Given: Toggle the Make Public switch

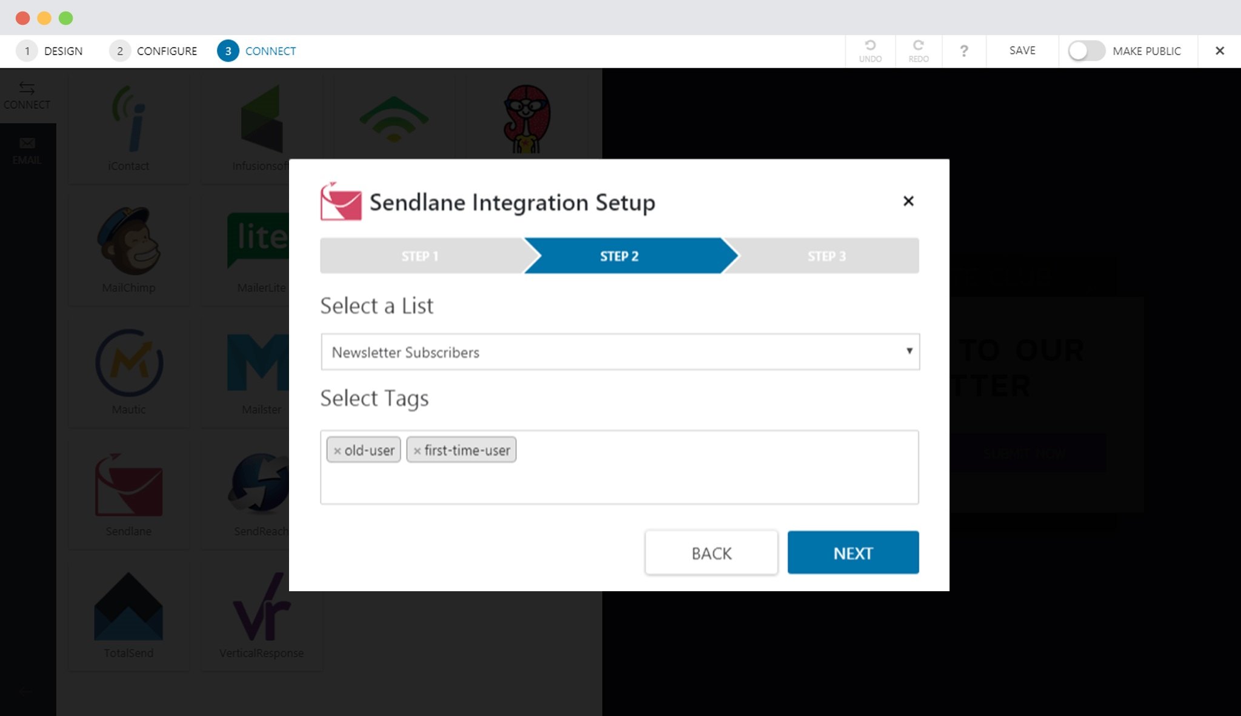Looking at the screenshot, I should [x=1086, y=51].
